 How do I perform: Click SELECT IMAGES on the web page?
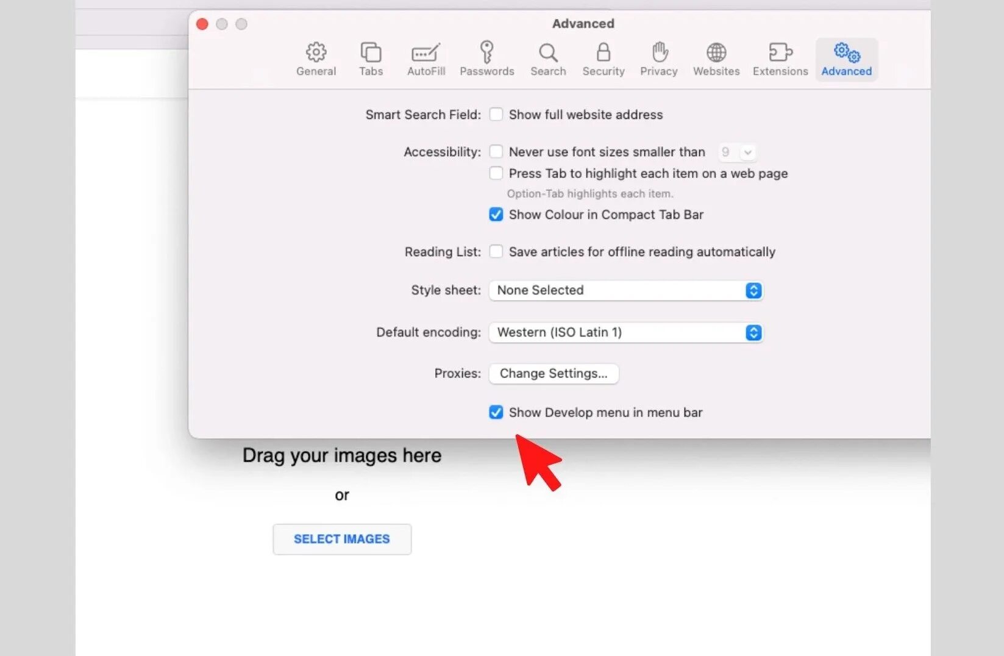342,539
